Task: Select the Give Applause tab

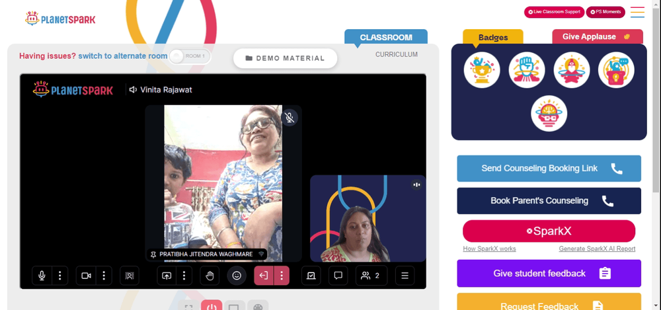Action: pos(598,37)
